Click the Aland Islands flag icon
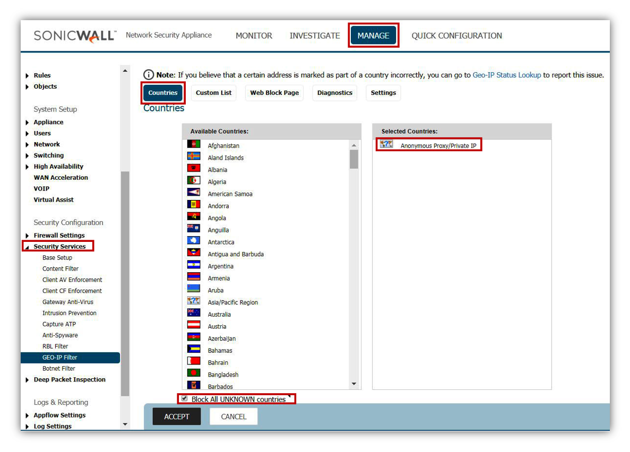Viewport: 630px width, 452px height. coord(194,156)
